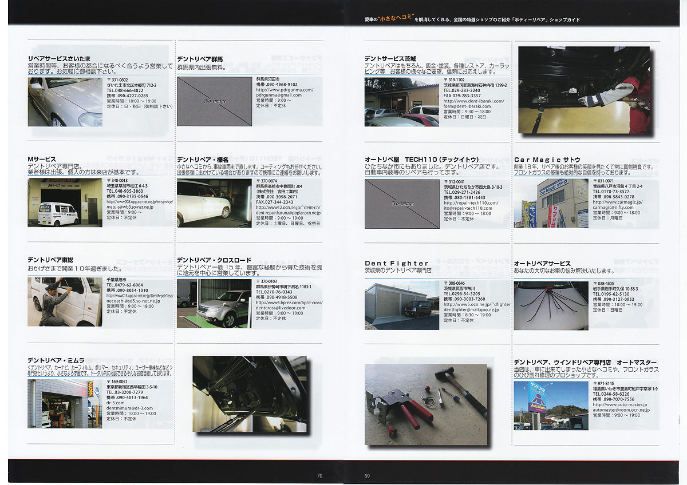The height and width of the screenshot is (485, 687).
Task: Open the Dent Fighter garage photo
Action: coord(401,305)
